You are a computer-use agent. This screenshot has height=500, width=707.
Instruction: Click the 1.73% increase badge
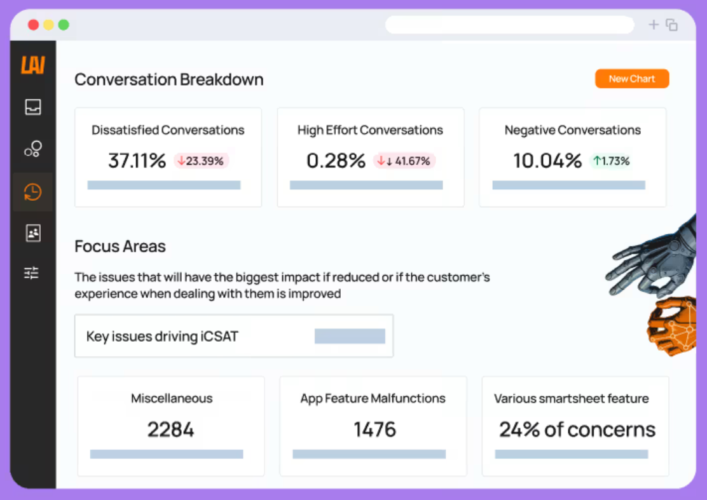point(612,161)
